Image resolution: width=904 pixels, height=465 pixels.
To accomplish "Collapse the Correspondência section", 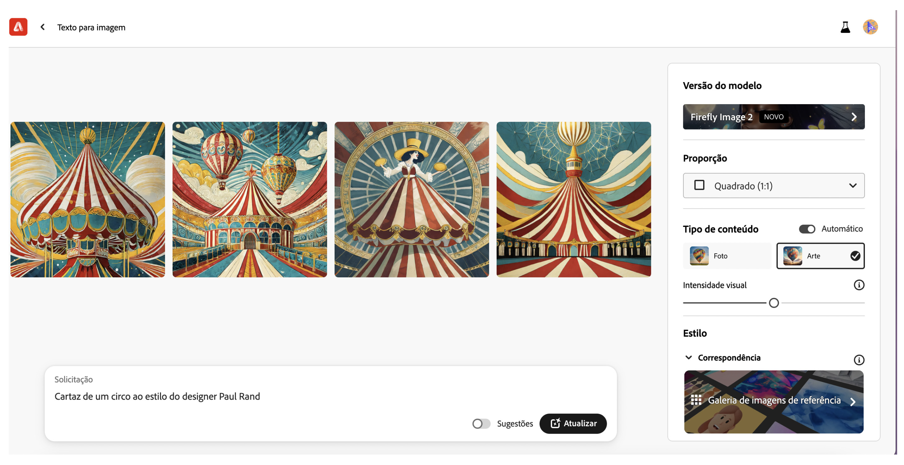I will 689,358.
